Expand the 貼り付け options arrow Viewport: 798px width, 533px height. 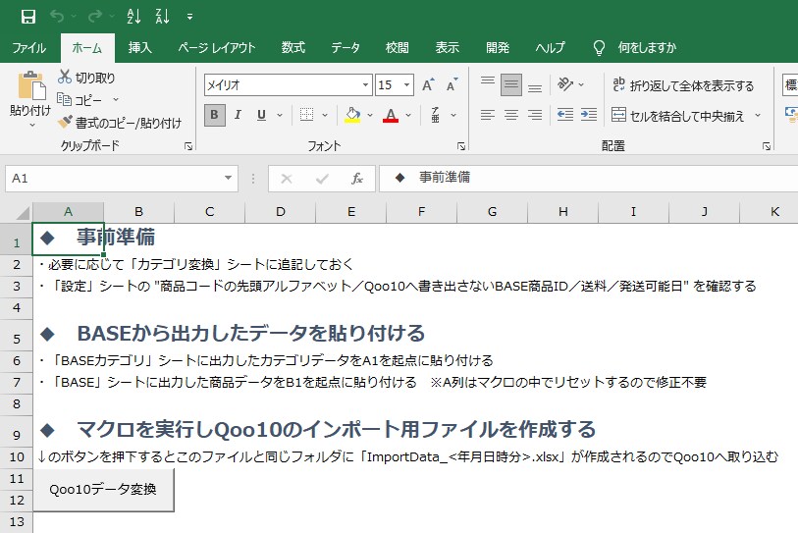tap(31, 124)
